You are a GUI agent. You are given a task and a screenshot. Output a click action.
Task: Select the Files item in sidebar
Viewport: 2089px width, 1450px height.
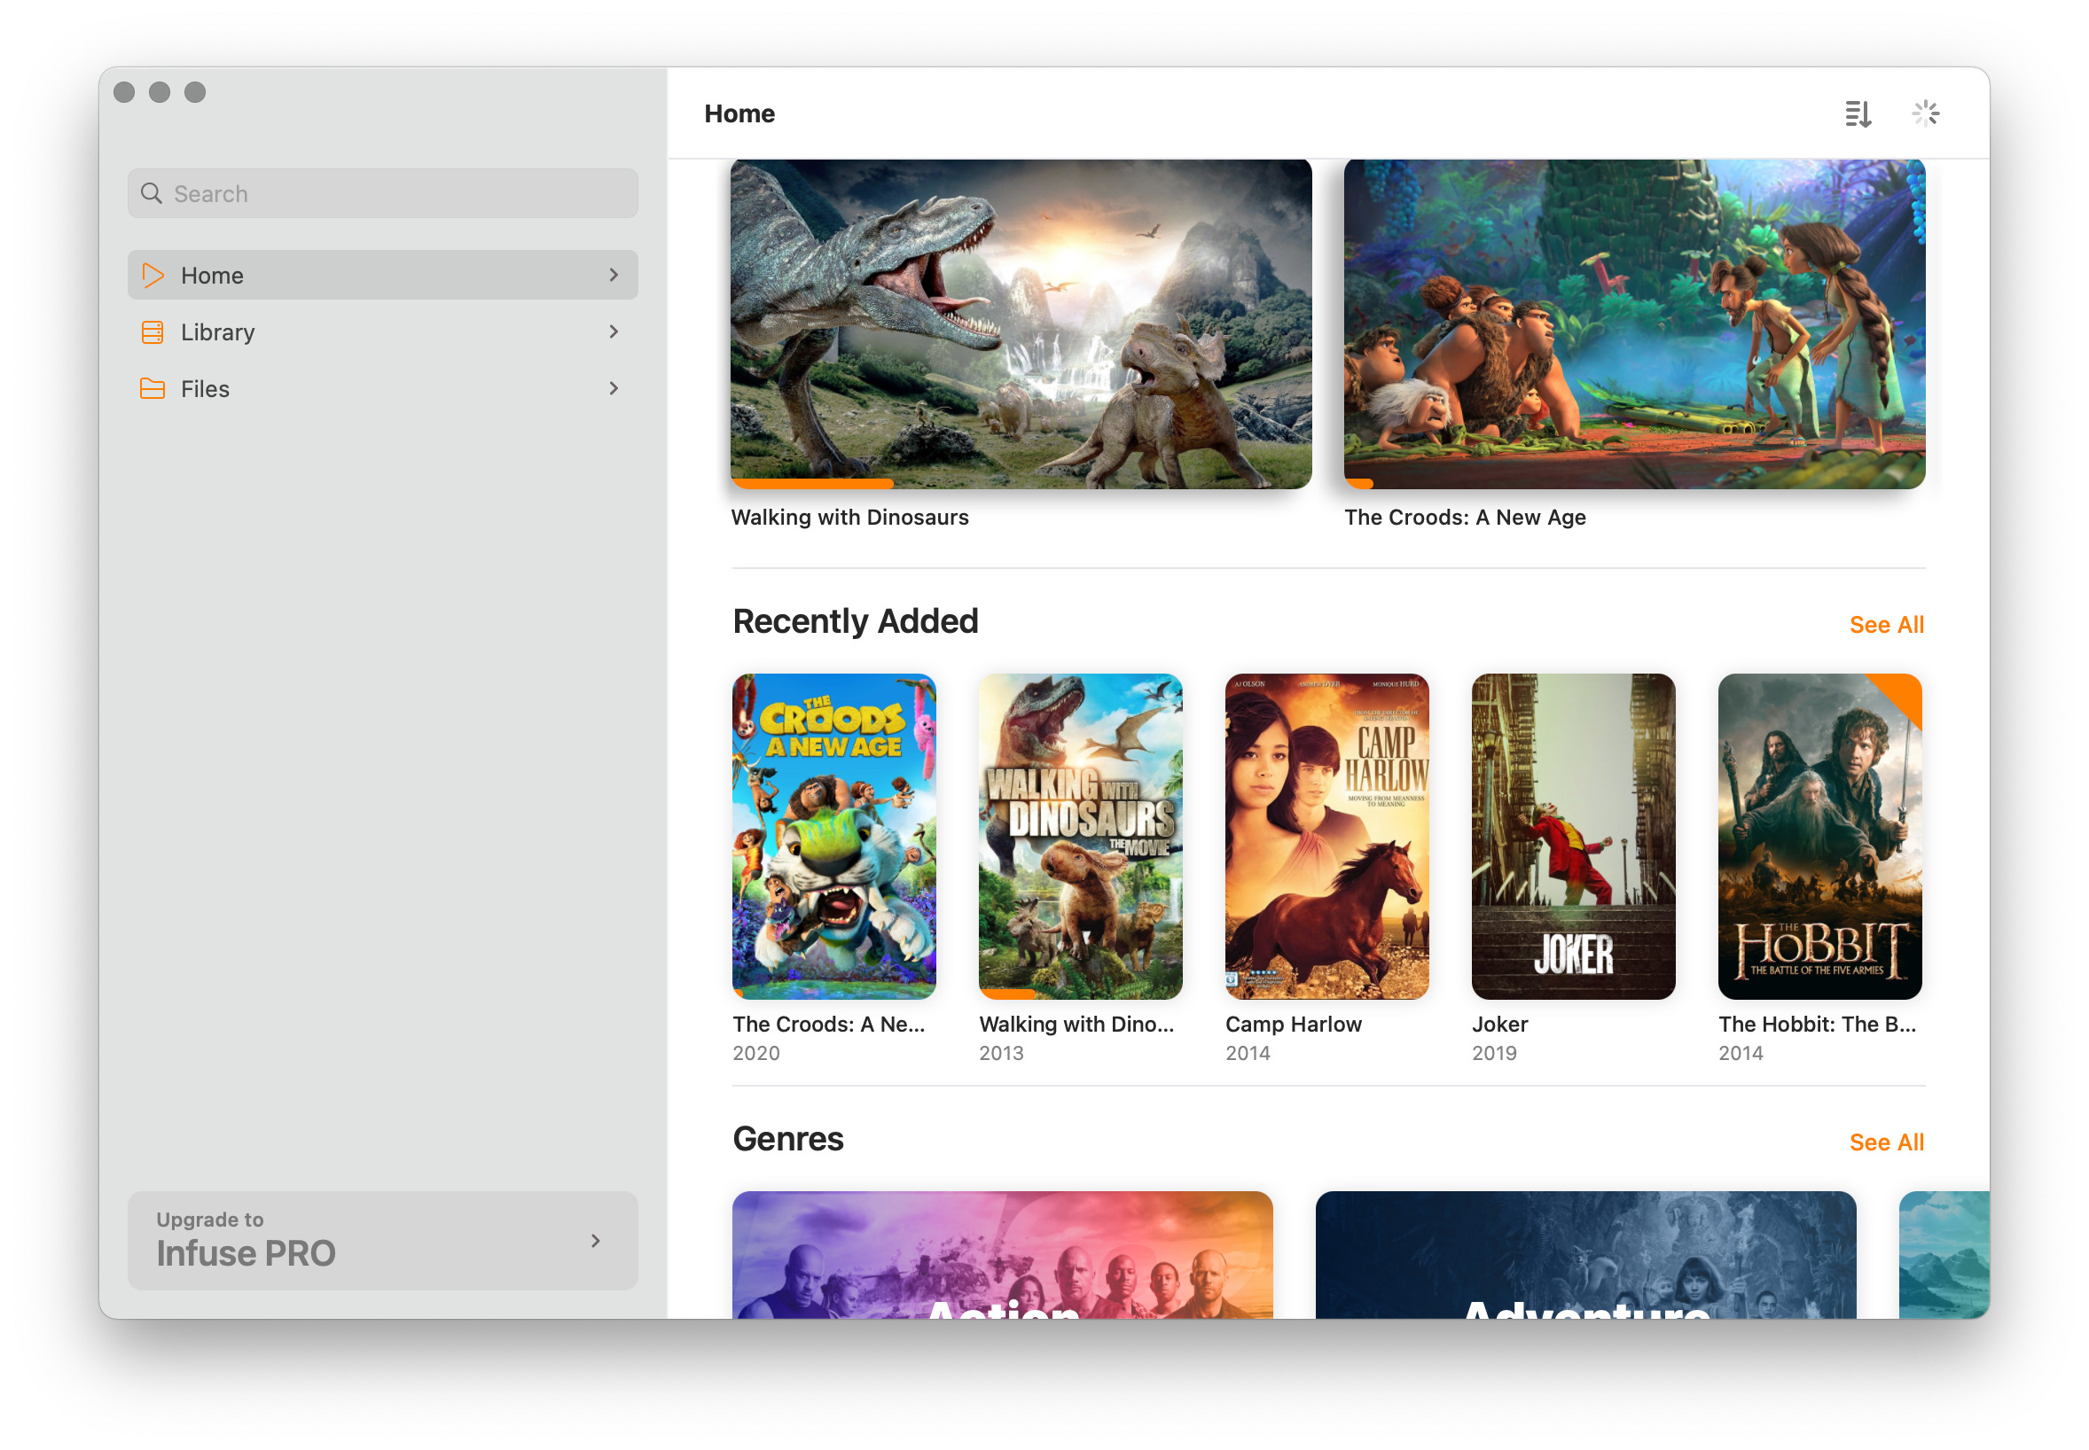[206, 389]
